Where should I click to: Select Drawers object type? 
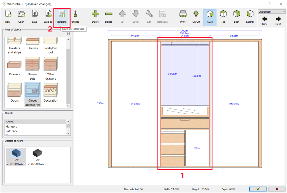click(x=15, y=68)
